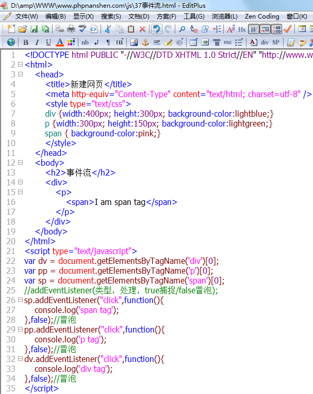Click the orange check mark icon

[x=288, y=29]
